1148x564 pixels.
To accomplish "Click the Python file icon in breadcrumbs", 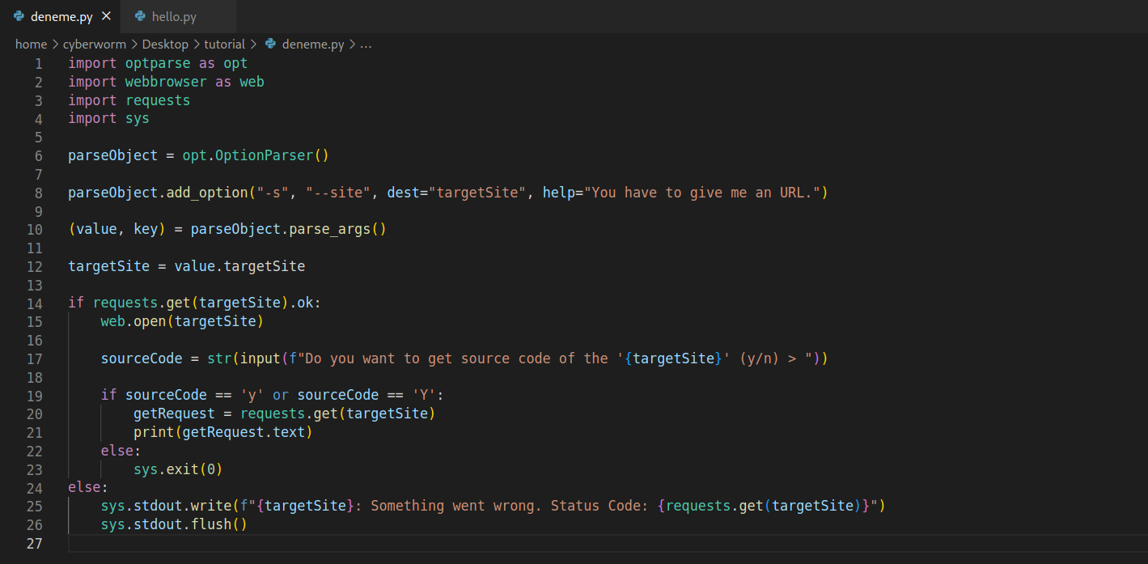I will (x=271, y=45).
